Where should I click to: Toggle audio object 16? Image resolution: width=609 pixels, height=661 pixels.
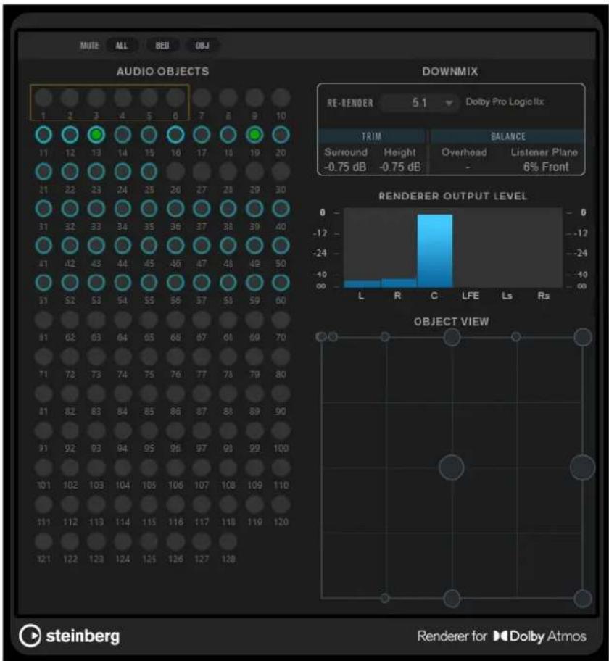175,135
